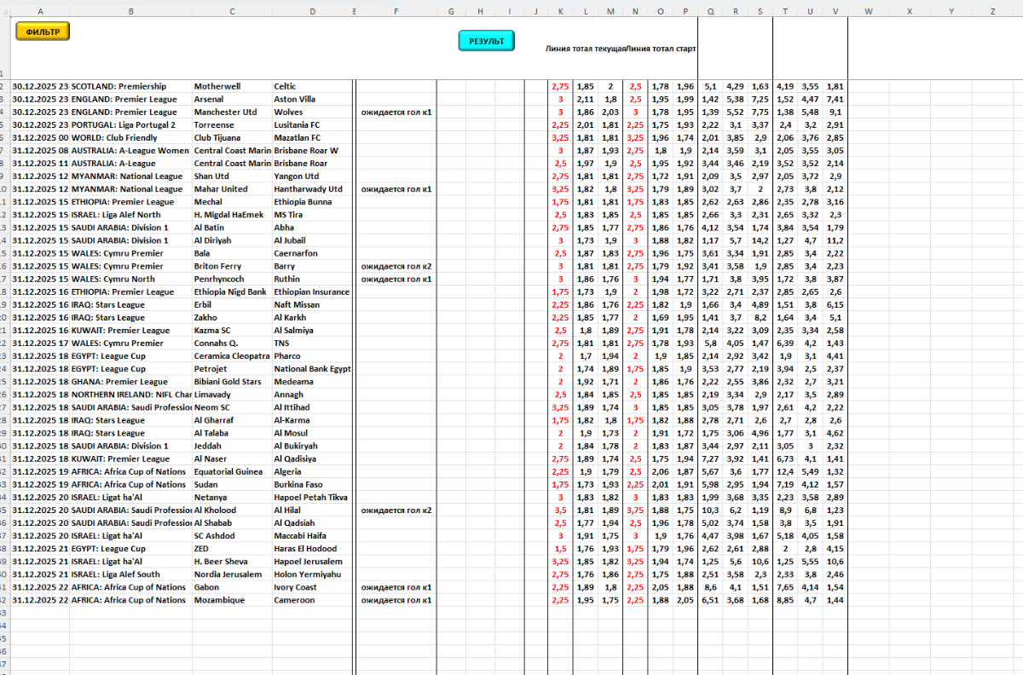Click the yellow ФИЛЬТР button
Screen dimensions: 1023x675
(42, 32)
